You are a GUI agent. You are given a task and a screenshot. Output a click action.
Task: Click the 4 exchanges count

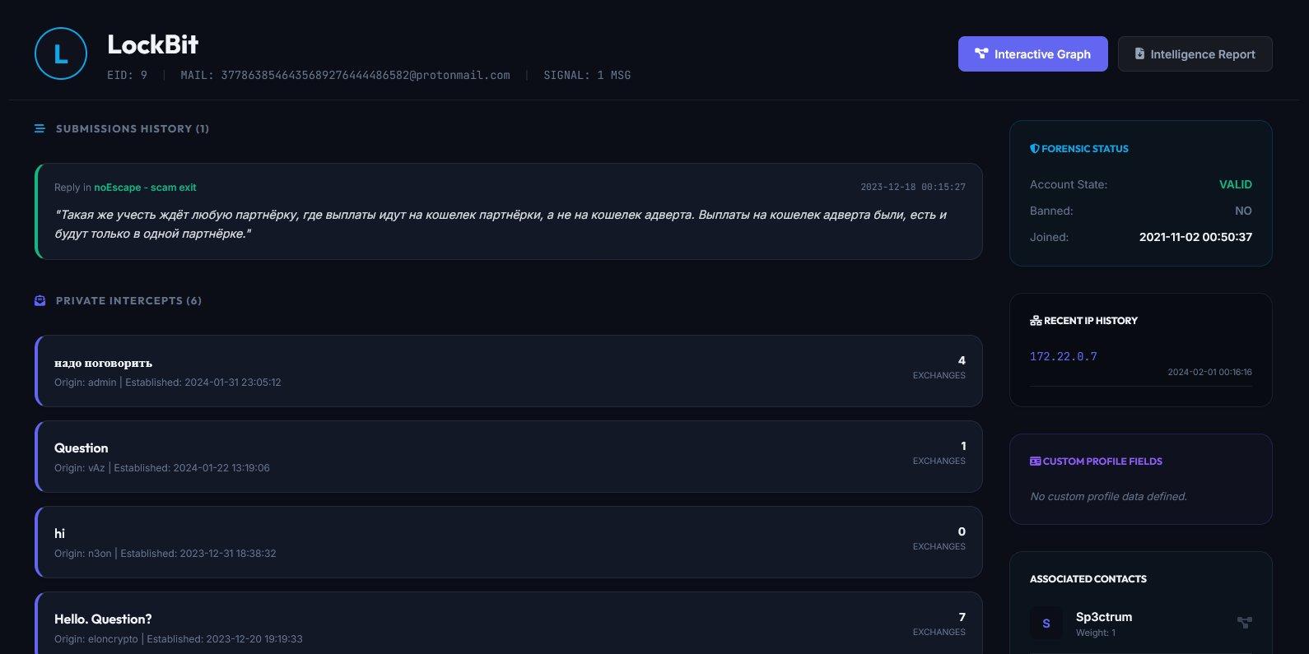point(962,360)
